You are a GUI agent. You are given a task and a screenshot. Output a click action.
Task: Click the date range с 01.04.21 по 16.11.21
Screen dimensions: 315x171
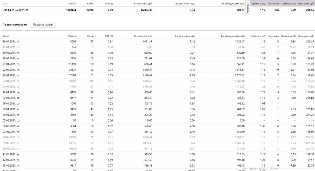[16, 10]
